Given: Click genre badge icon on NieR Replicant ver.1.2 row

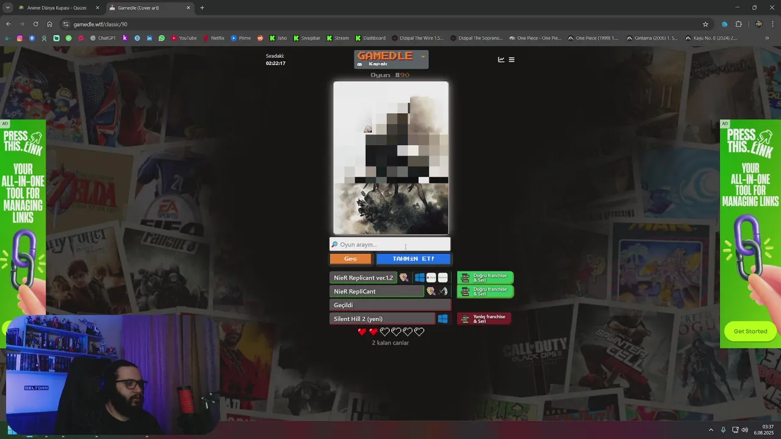Looking at the screenshot, I should 403,277.
